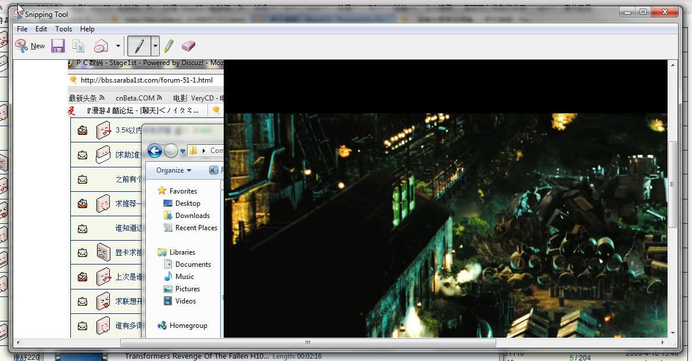Image resolution: width=692 pixels, height=361 pixels.
Task: Maximize the Snipping Tool window
Action: coord(643,12)
